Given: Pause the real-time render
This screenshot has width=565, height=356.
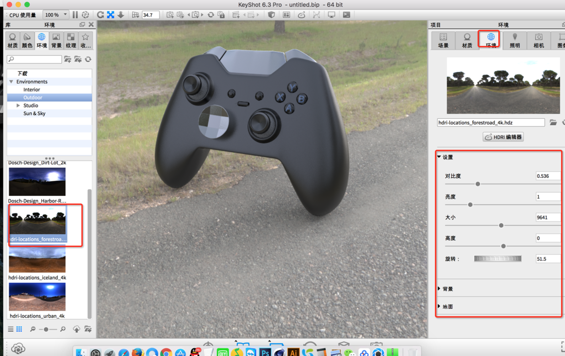Looking at the screenshot, I should point(75,15).
